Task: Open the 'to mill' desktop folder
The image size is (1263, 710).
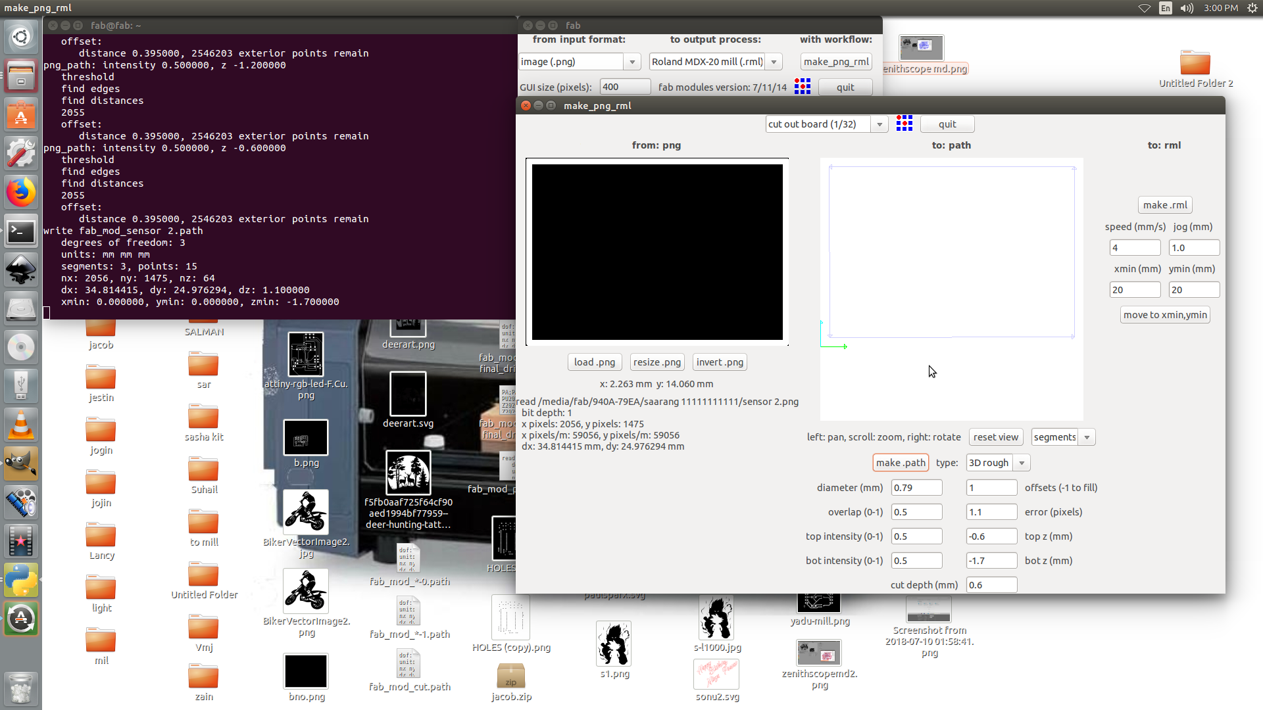Action: pos(204,528)
